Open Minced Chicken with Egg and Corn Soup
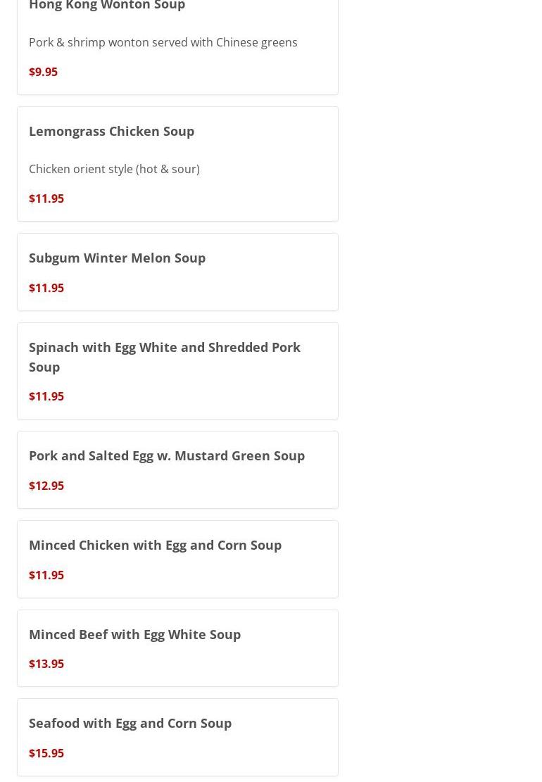 pos(155,545)
